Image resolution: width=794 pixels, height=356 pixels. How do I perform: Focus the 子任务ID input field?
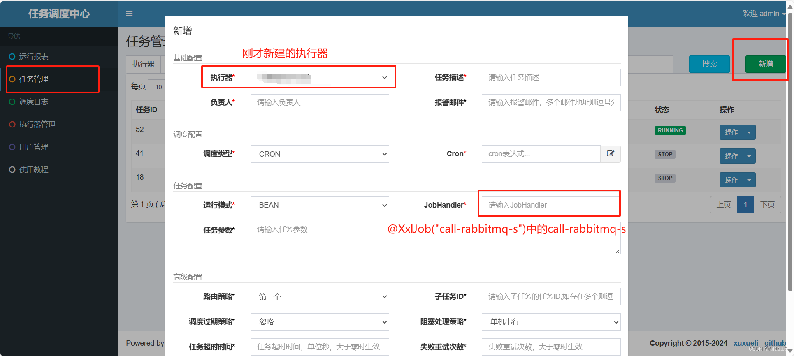[x=551, y=296]
